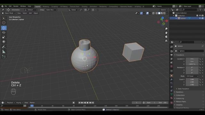This screenshot has width=205, height=115.
Task: Toggle Sphere render camera icon in outliner
Action: coord(202,18)
